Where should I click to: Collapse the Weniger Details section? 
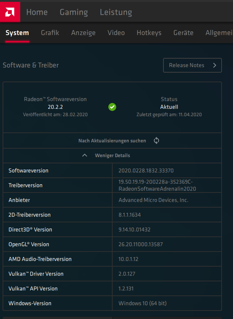(112, 155)
